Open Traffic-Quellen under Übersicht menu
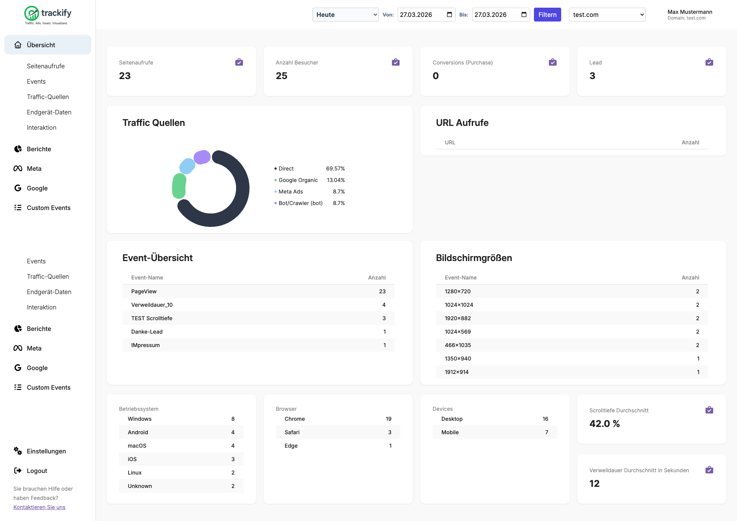The width and height of the screenshot is (737, 521). click(48, 97)
